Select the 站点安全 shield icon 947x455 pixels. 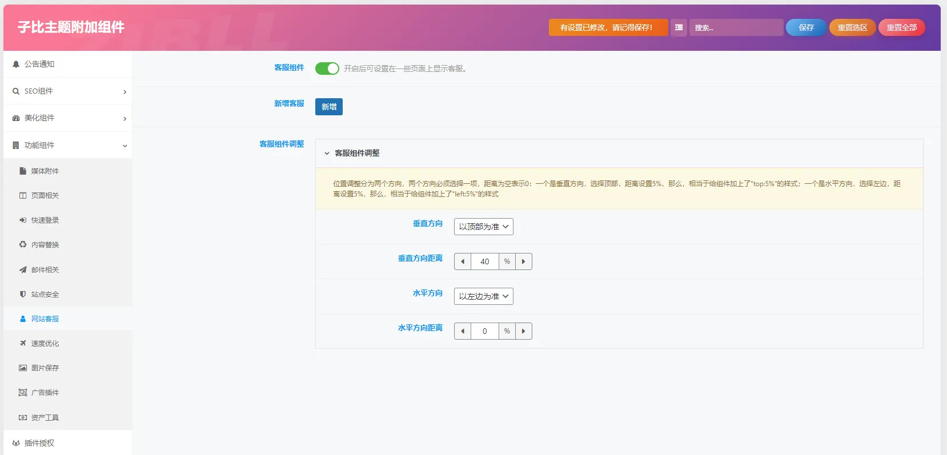point(23,294)
